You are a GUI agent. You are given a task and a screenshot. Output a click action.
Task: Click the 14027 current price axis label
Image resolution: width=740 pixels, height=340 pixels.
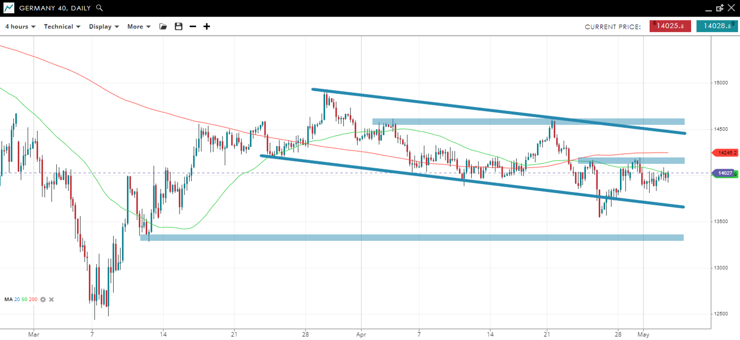coord(725,173)
